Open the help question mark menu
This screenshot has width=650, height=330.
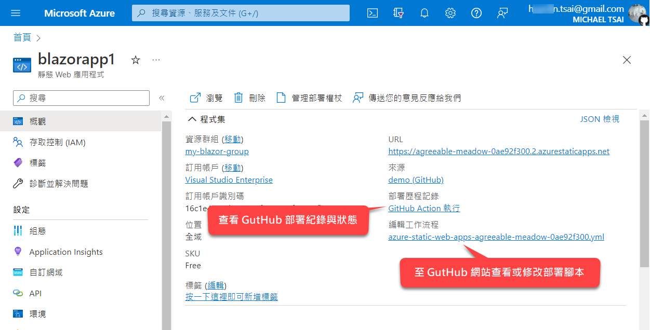click(476, 13)
